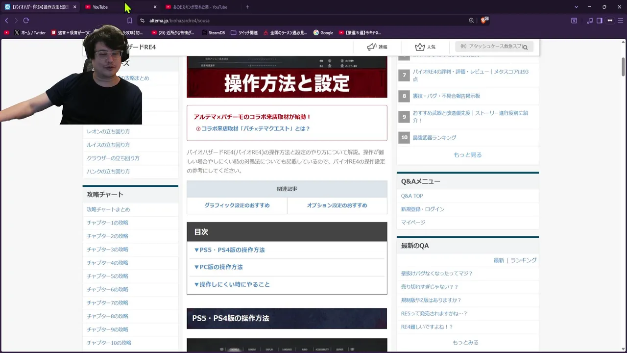Open the 【厳選５選】今キテる bookmark
The image size is (627, 353).
point(360,33)
